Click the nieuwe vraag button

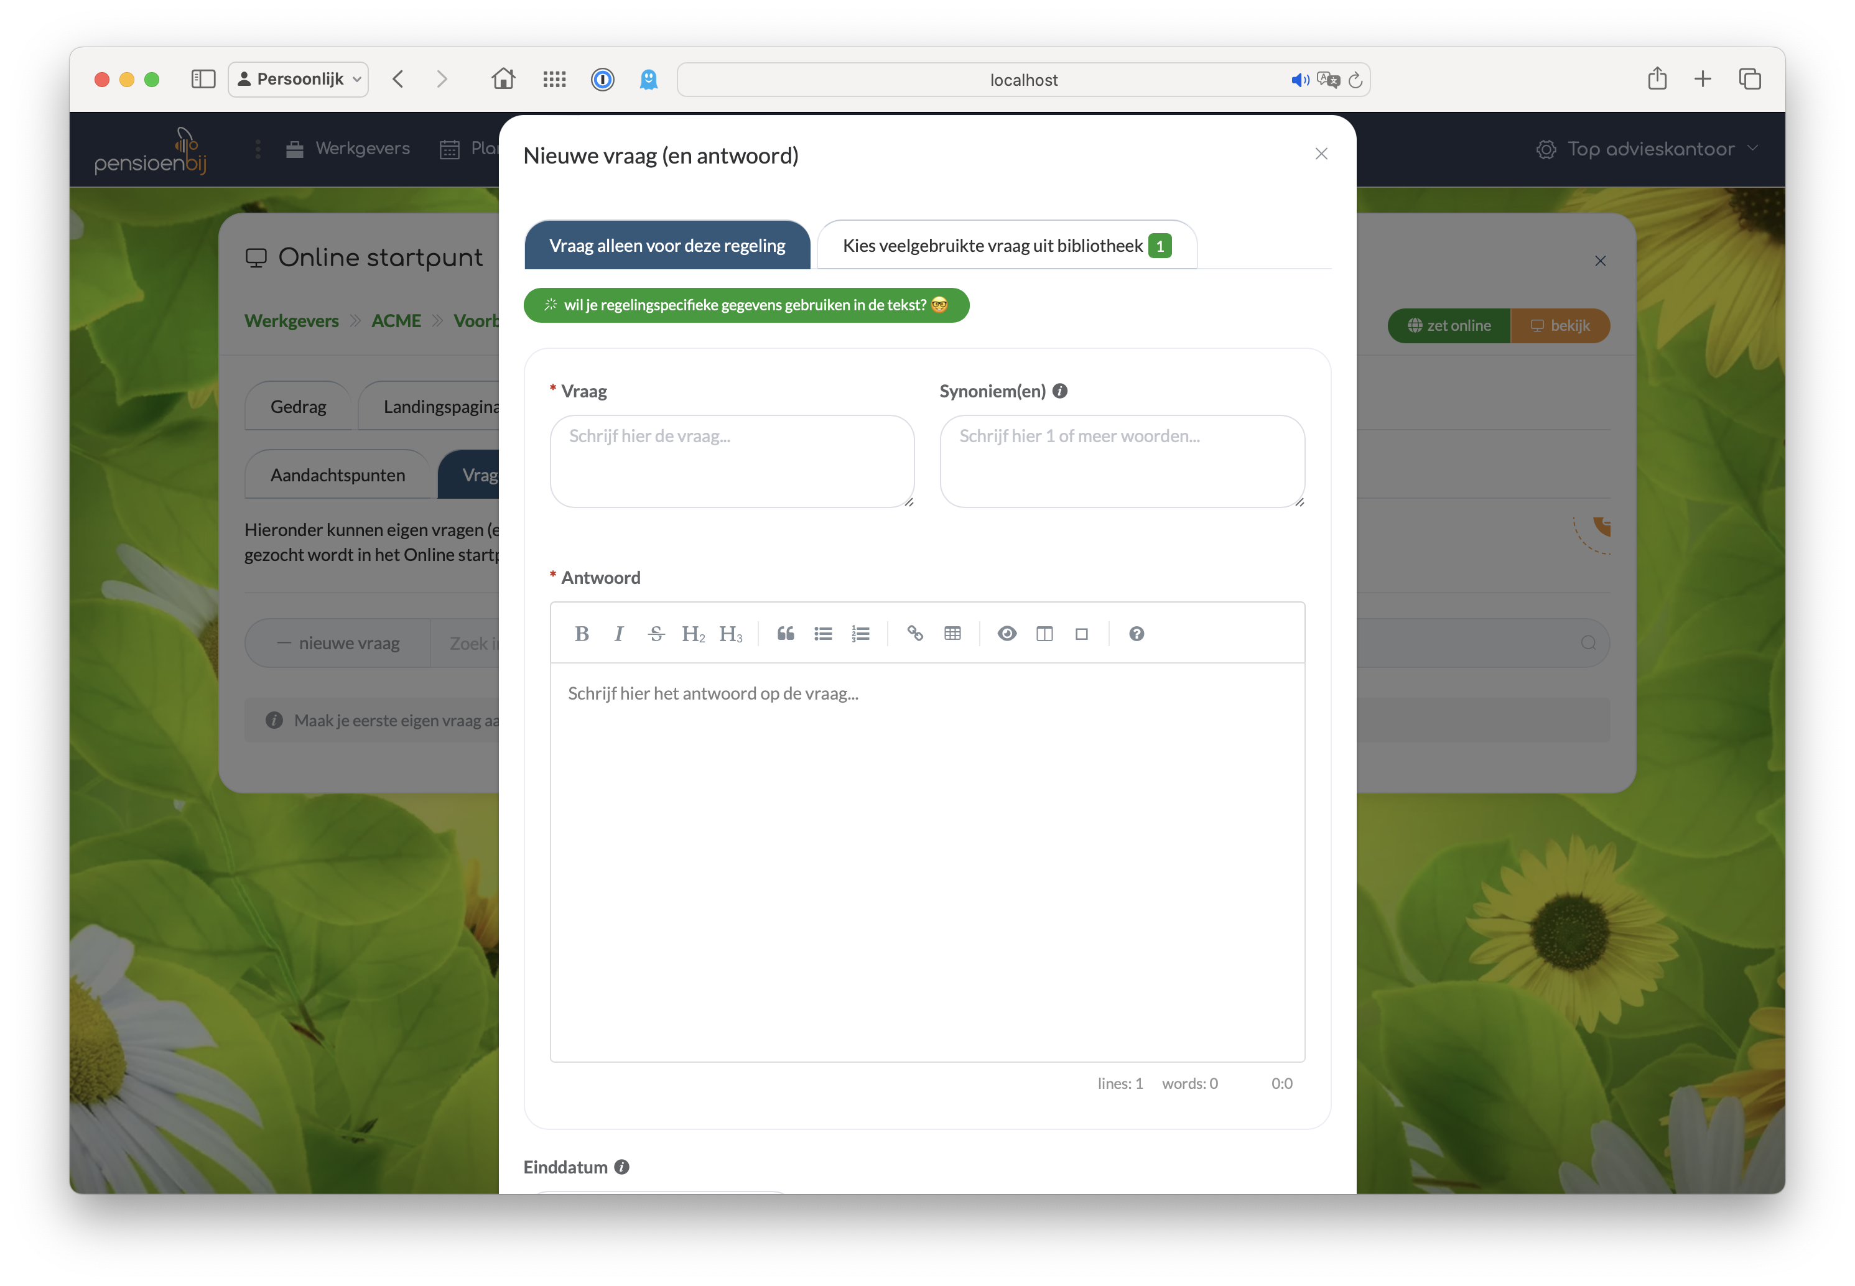click(338, 643)
